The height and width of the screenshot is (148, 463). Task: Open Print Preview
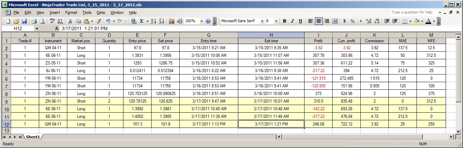tap(42, 21)
